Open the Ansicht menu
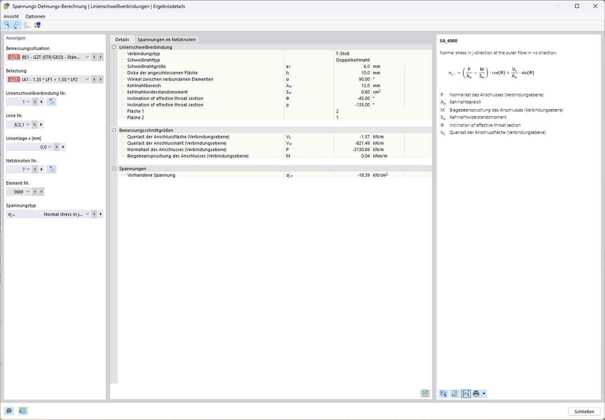This screenshot has height=420, width=605. pos(11,16)
